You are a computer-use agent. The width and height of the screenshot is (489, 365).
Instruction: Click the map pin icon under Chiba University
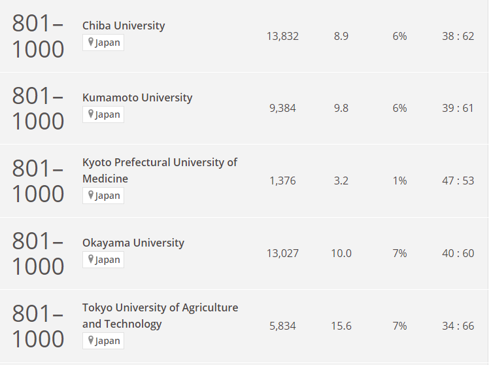[x=91, y=43]
